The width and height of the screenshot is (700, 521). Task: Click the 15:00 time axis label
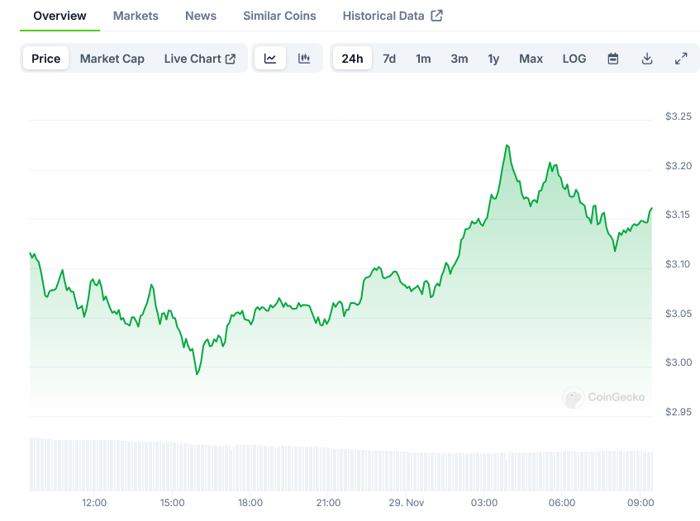click(x=173, y=503)
